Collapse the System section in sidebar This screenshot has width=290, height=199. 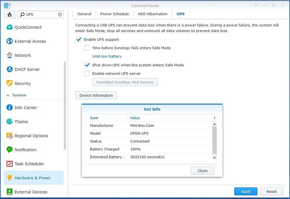7,95
